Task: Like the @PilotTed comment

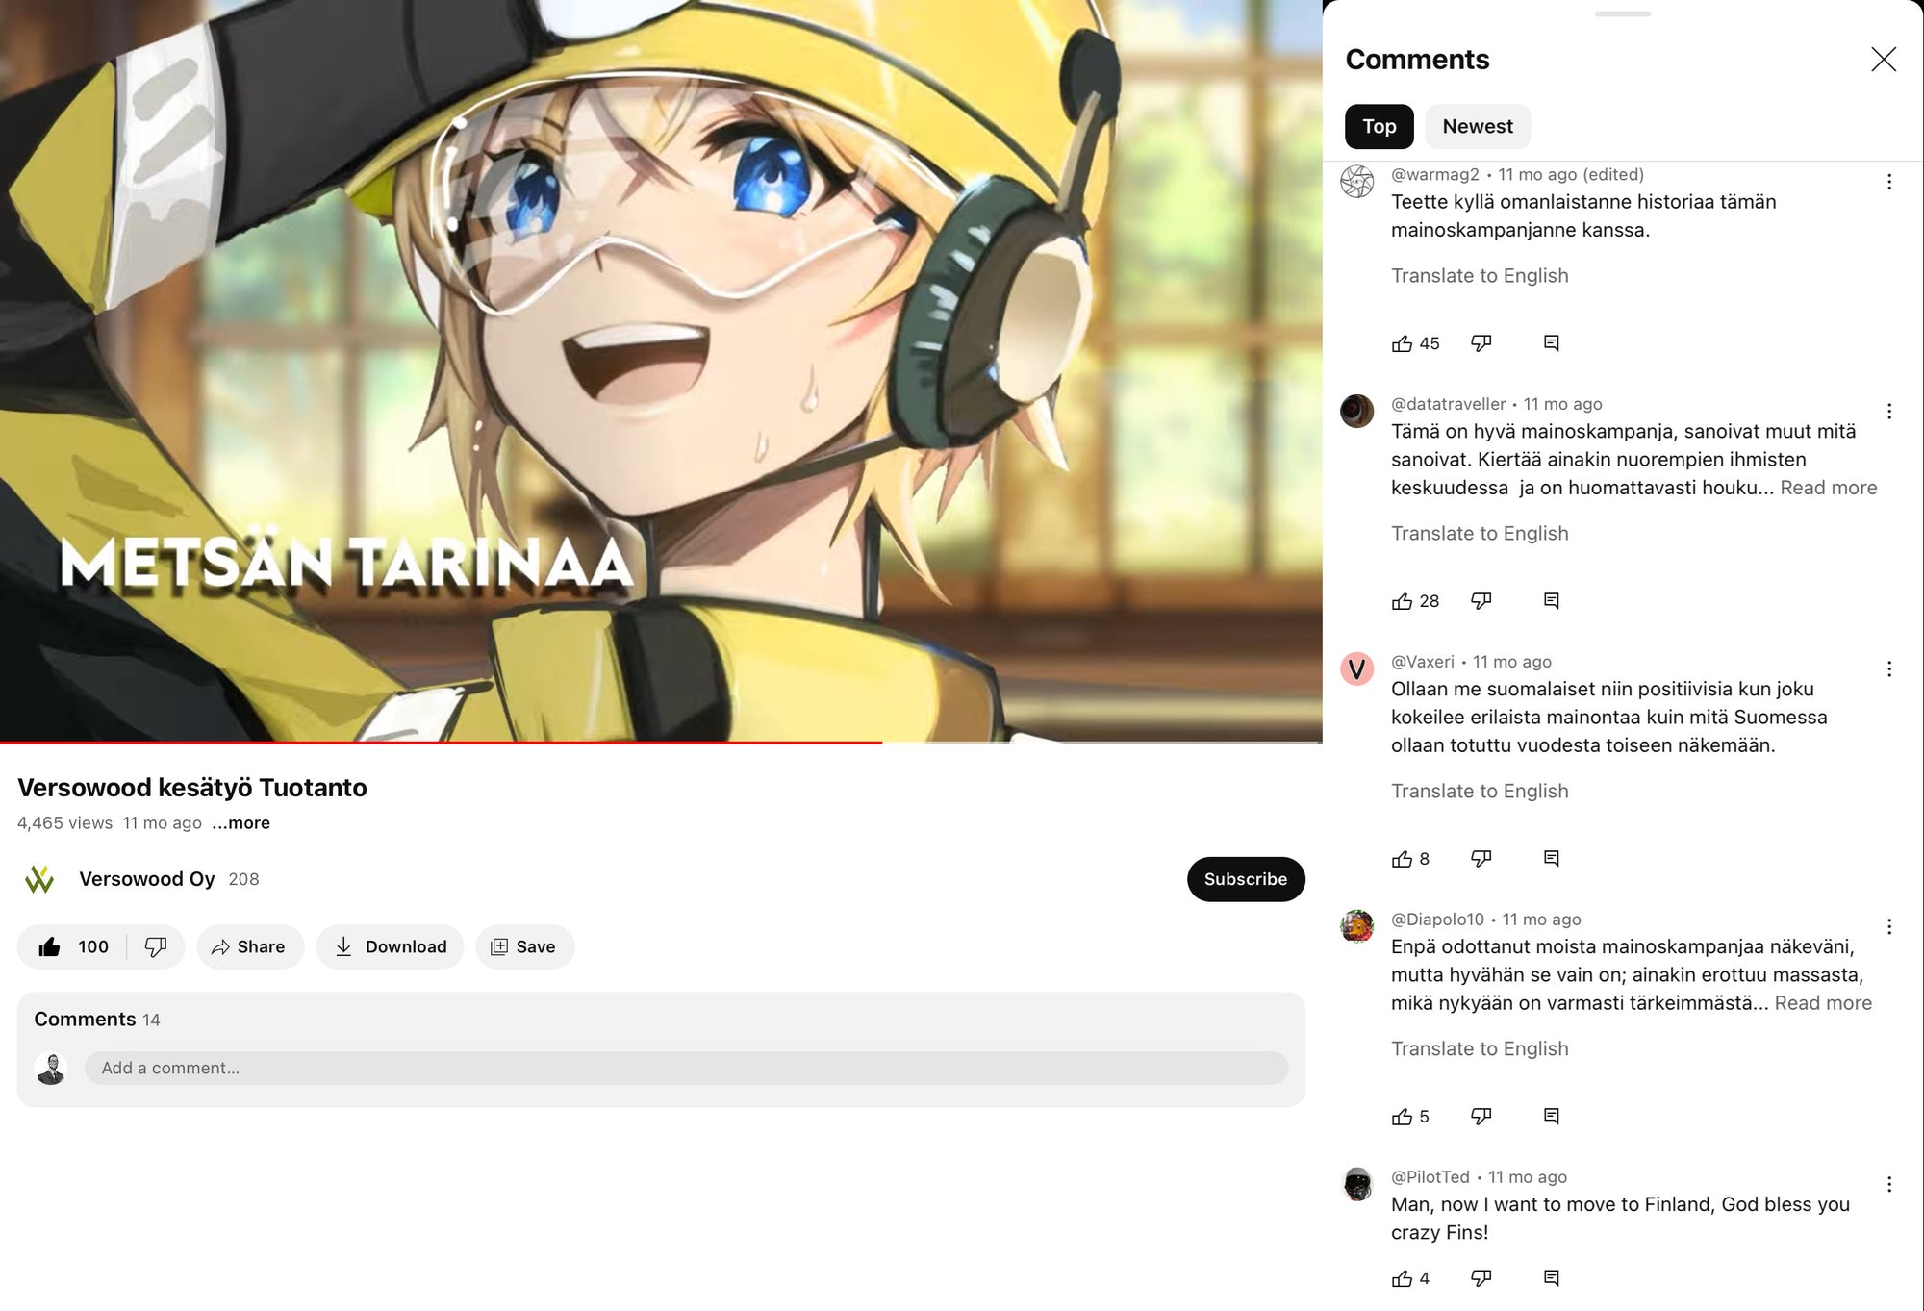Action: tap(1402, 1278)
